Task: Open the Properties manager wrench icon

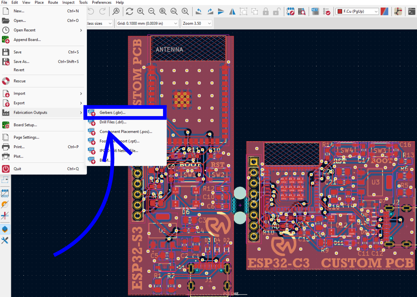Action: pyautogui.click(x=5, y=240)
